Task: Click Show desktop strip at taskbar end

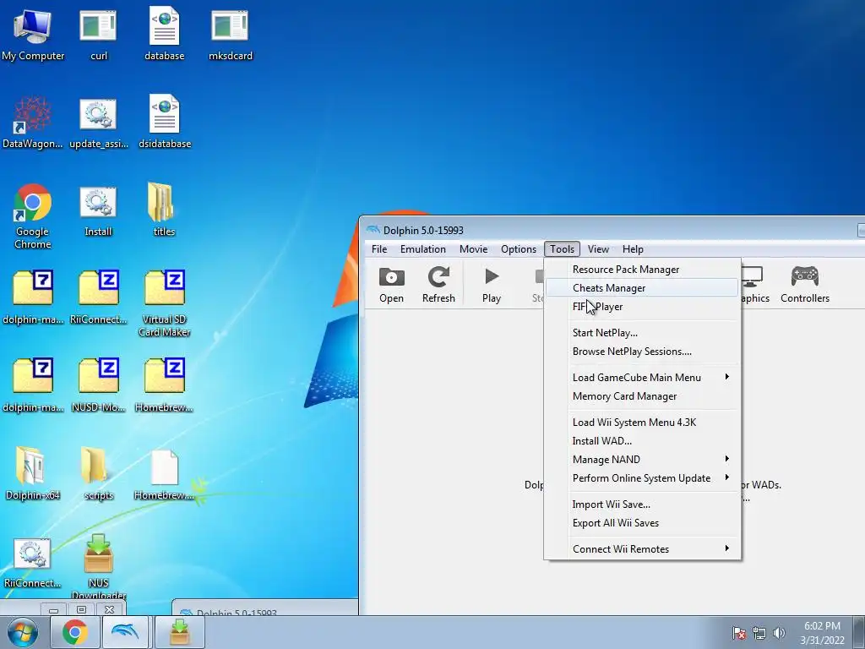Action: point(859,632)
